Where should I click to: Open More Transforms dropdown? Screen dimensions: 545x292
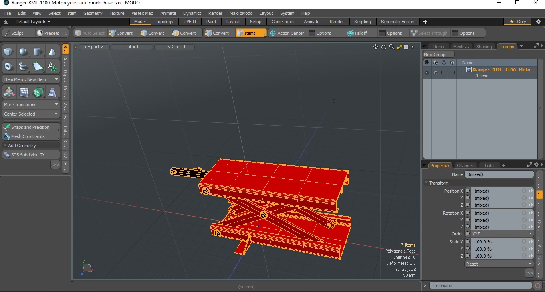click(31, 105)
